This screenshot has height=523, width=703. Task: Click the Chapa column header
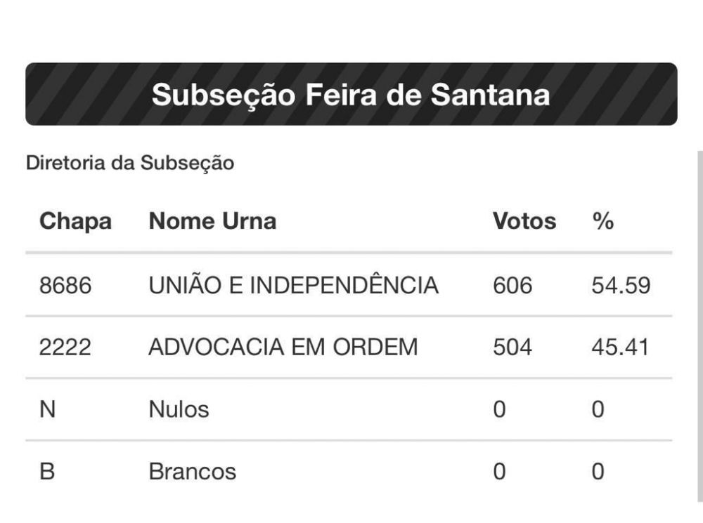pos(75,221)
